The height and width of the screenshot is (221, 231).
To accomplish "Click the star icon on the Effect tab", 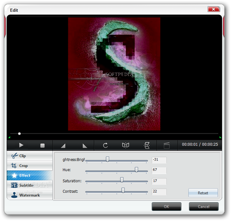I will 14,175.
